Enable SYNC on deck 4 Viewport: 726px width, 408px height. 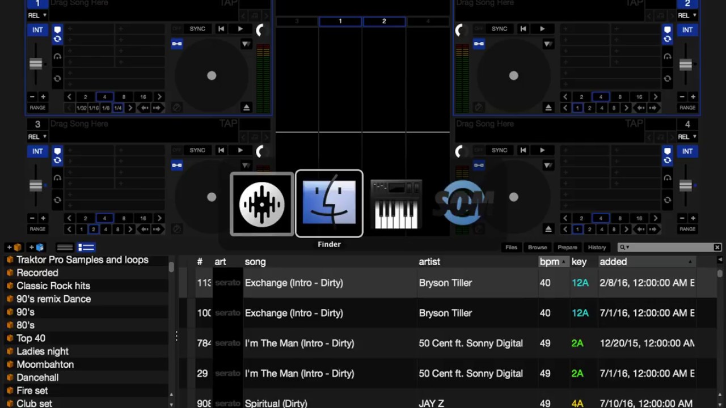499,150
